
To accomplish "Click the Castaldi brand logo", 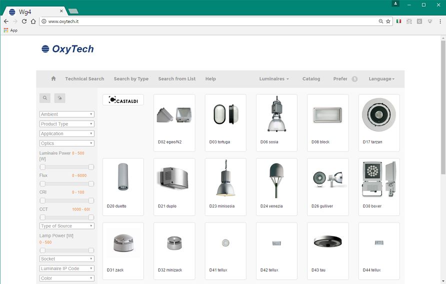I will [123, 100].
